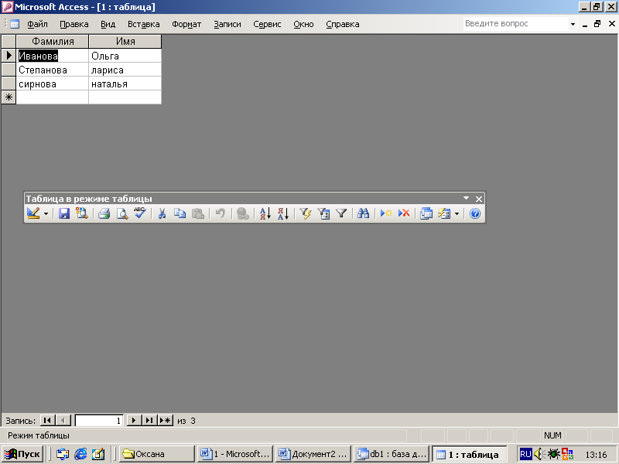The height and width of the screenshot is (464, 619).
Task: Paste with the clipboard toolbar icon
Action: [x=198, y=213]
